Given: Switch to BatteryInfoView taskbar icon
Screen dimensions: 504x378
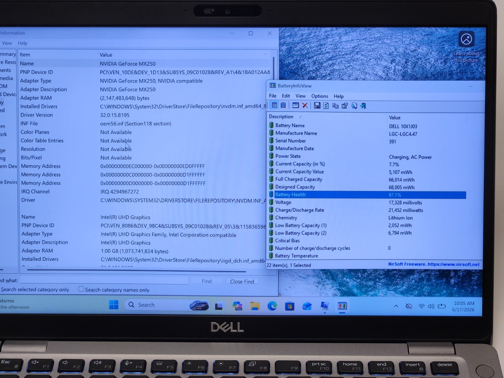Looking at the screenshot, I should [x=342, y=306].
